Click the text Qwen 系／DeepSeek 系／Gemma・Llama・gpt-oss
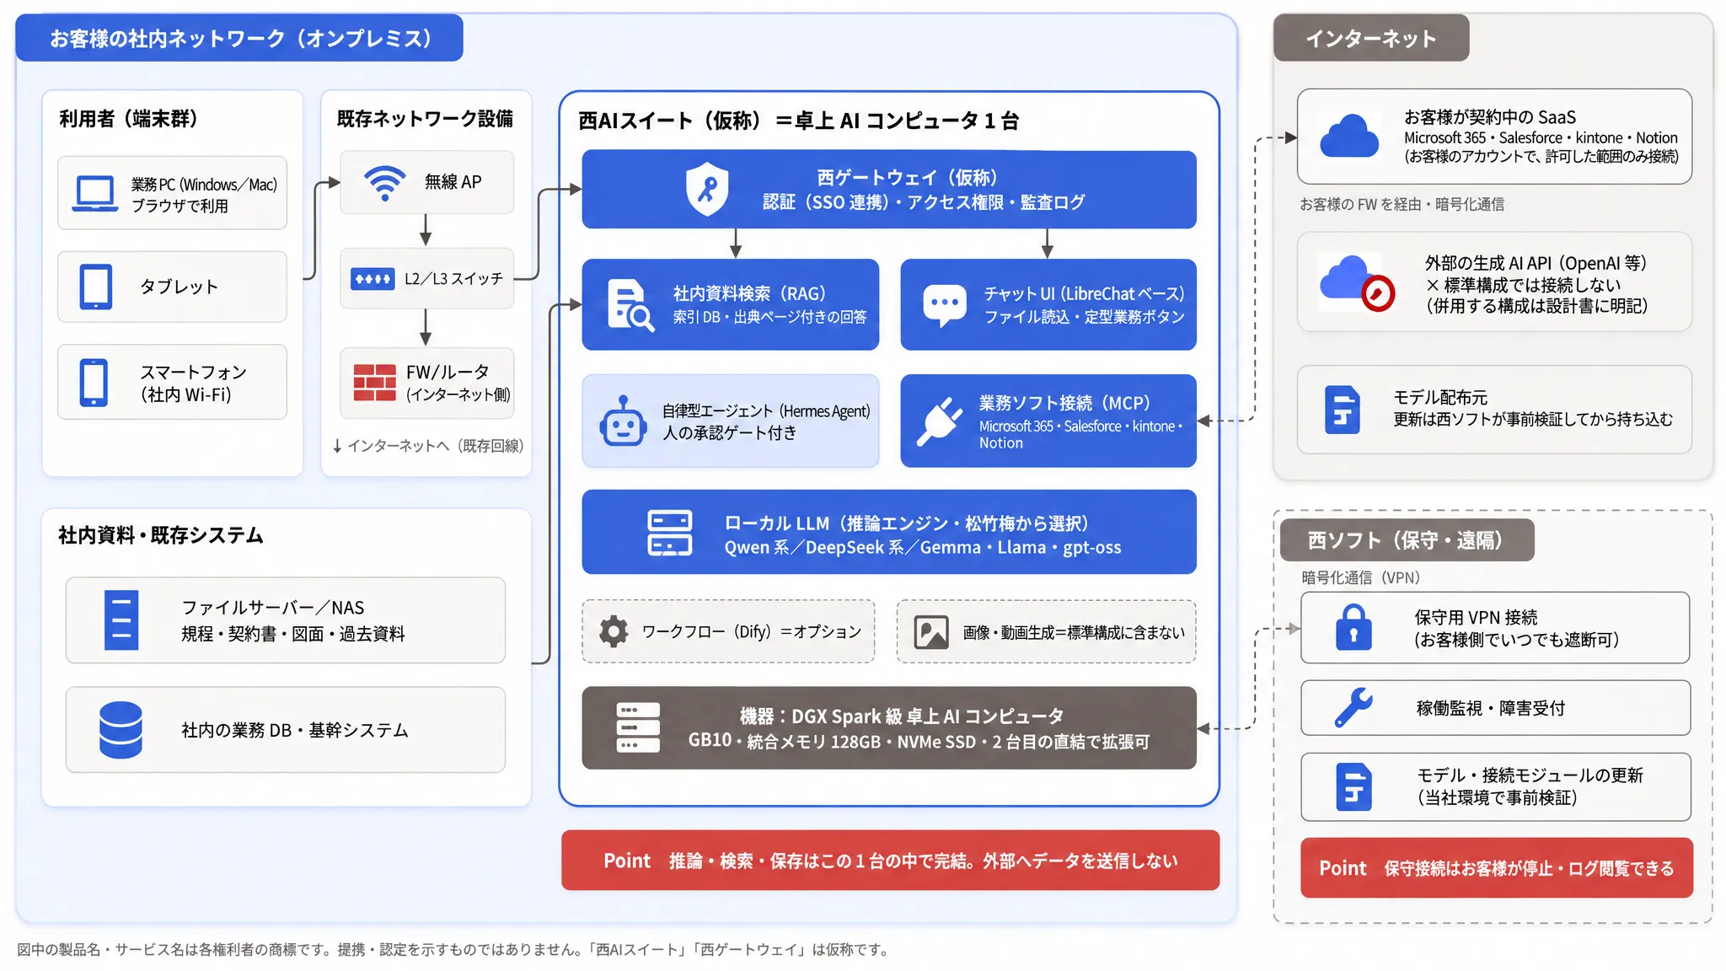1726x971 pixels. (x=923, y=548)
